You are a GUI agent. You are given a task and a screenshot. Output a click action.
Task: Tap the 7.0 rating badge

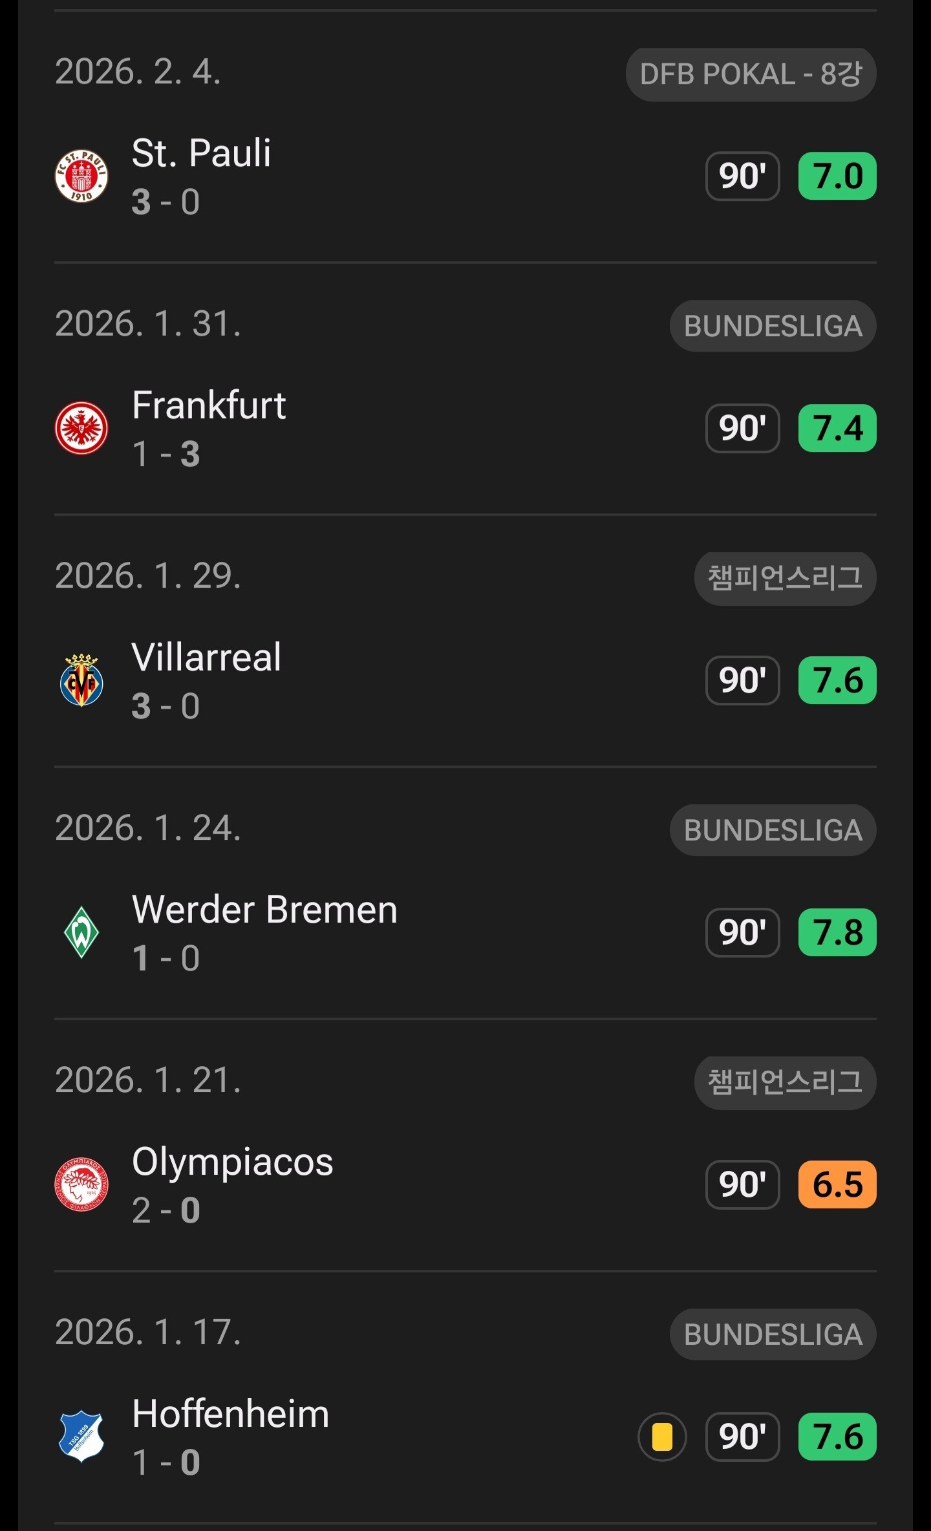(x=837, y=176)
